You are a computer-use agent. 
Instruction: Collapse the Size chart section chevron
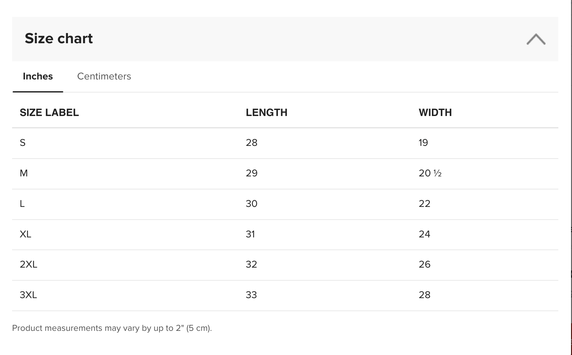pyautogui.click(x=536, y=39)
